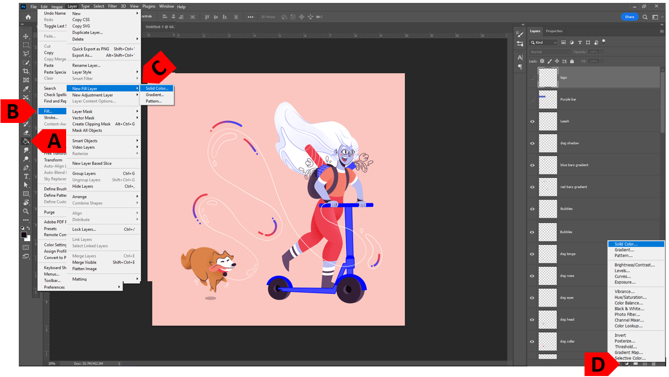Hide the dog nose layer
This screenshot has height=377, width=669.
point(532,276)
